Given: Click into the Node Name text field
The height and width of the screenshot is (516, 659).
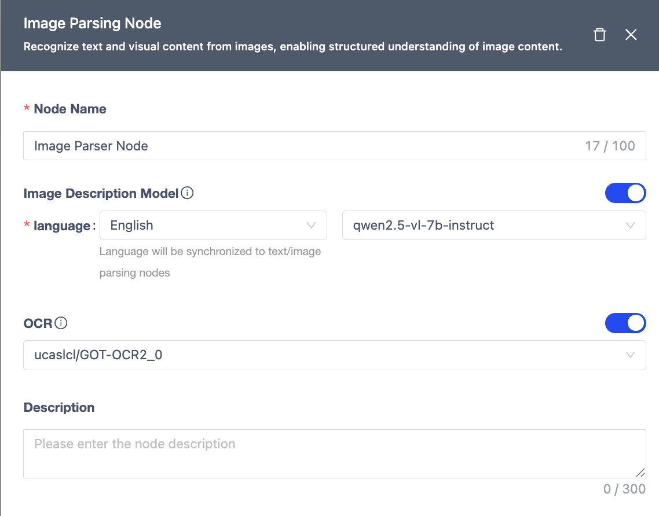Looking at the screenshot, I should point(290,146).
